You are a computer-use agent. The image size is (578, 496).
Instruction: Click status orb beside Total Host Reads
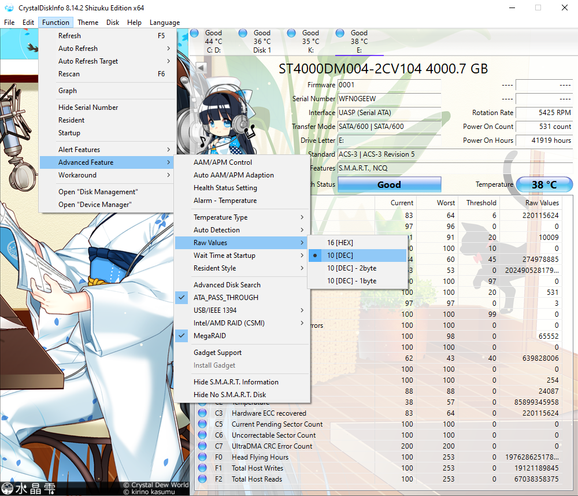[202, 479]
